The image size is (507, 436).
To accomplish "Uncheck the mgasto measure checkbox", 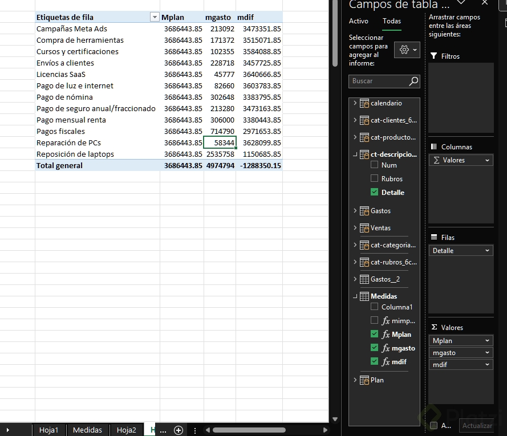I will coord(375,348).
